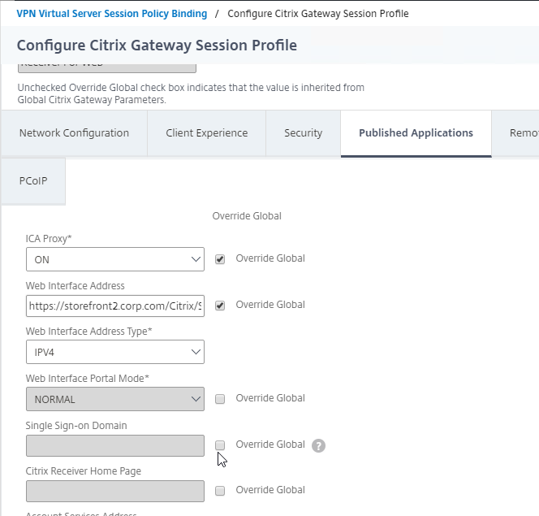
Task: Open the Security tab
Action: point(304,133)
